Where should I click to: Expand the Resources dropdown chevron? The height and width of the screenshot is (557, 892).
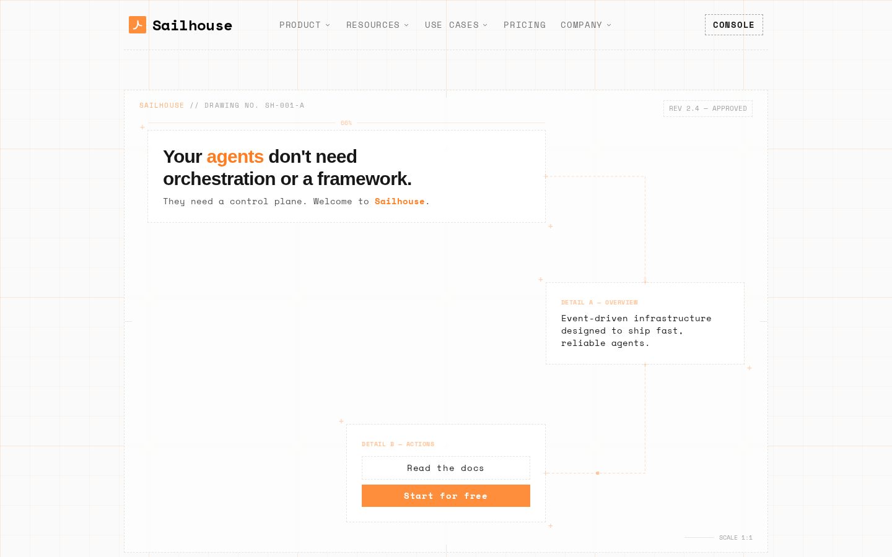[x=406, y=25]
